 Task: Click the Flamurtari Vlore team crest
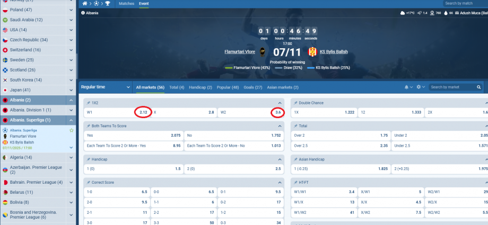coord(263,52)
